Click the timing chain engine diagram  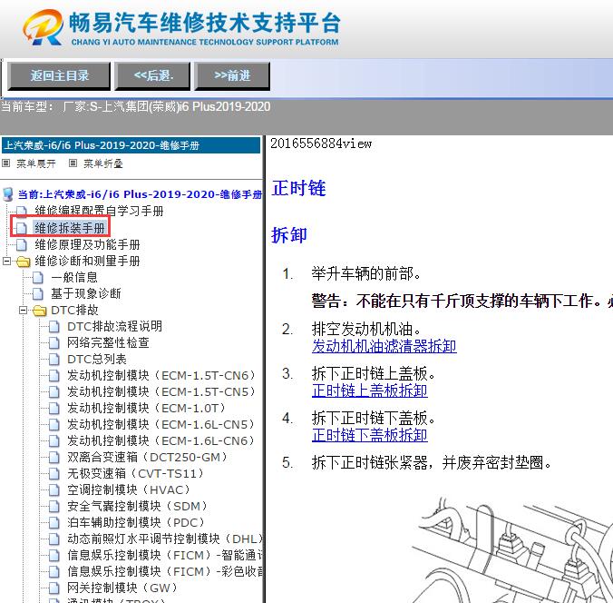[x=512, y=549]
